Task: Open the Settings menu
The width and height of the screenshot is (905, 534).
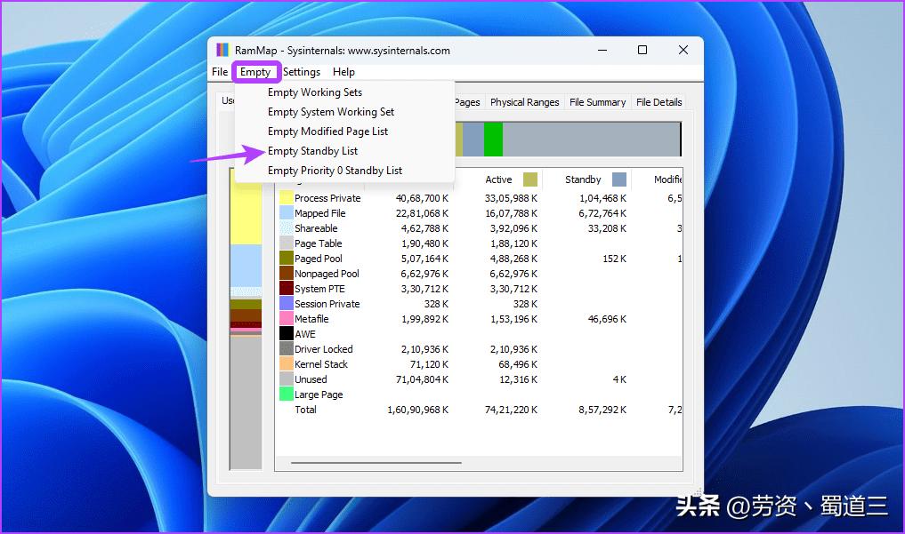Action: 302,72
